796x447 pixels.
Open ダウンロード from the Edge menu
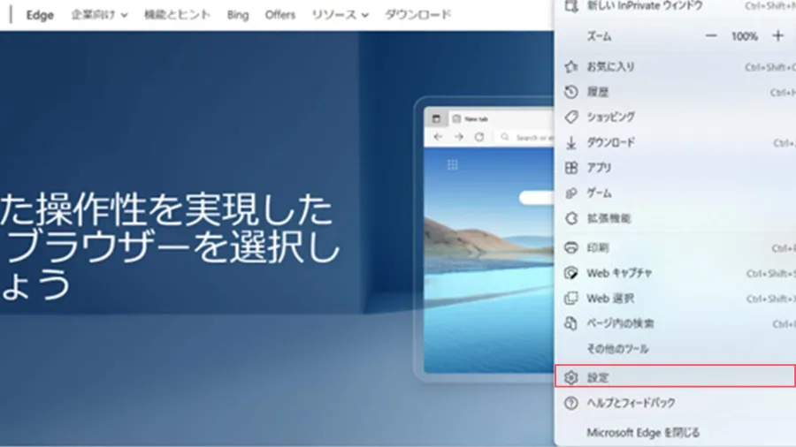point(675,142)
